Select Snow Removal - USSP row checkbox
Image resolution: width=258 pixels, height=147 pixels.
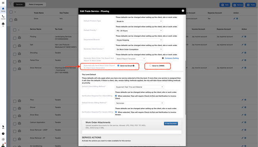15,131
